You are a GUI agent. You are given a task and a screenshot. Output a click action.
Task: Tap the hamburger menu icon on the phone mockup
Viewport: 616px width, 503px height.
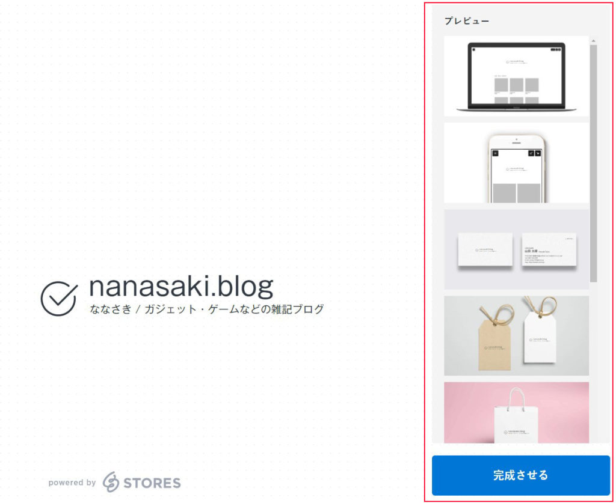pos(496,153)
